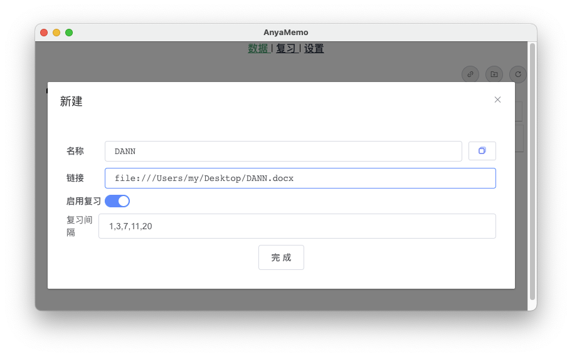This screenshot has width=572, height=357.
Task: Click the copy icon beside the 名称 field
Action: pyautogui.click(x=482, y=151)
